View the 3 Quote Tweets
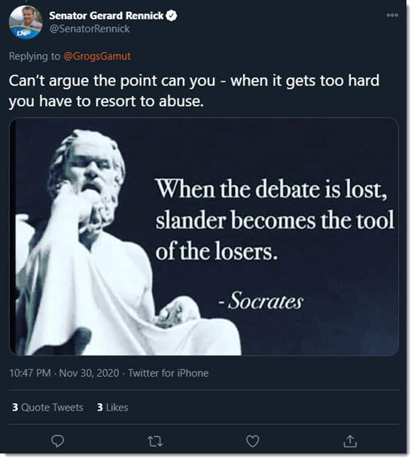The image size is (414, 461). [47, 407]
